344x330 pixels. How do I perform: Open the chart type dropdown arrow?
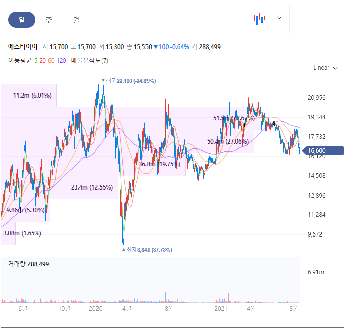pos(279,18)
